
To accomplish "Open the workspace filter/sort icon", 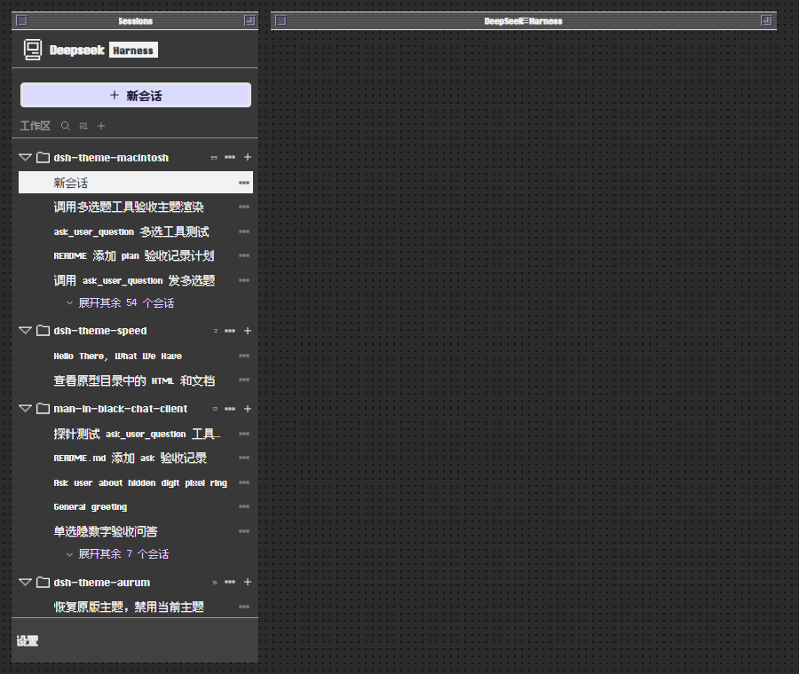I will pos(83,126).
